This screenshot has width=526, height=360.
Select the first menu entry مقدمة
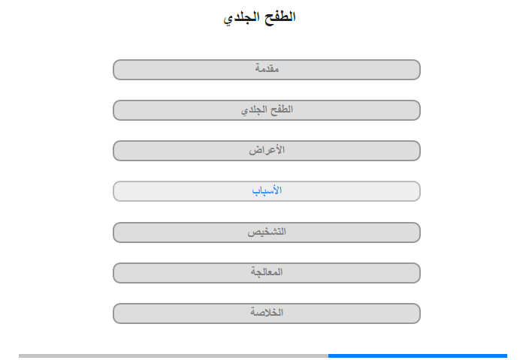click(266, 70)
